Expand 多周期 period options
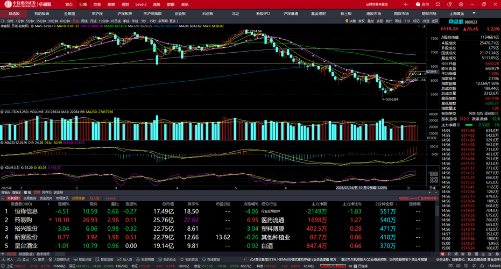 click(163, 21)
